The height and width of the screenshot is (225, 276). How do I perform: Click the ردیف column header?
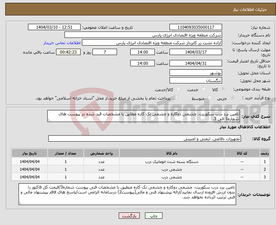pyautogui.click(x=264, y=153)
